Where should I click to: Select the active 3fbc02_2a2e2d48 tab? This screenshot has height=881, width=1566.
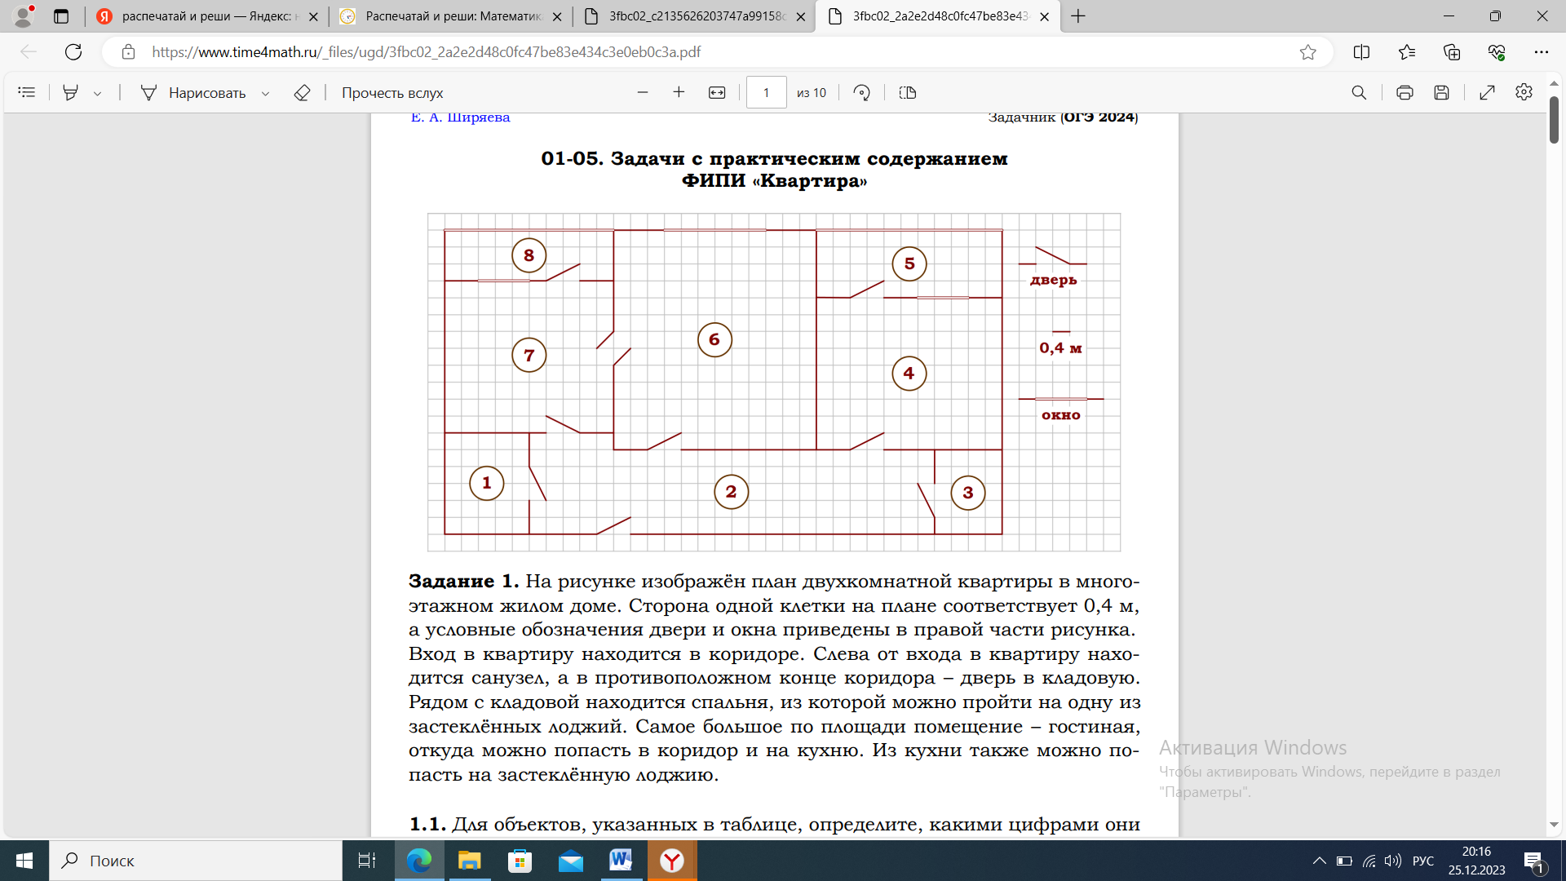pos(938,16)
